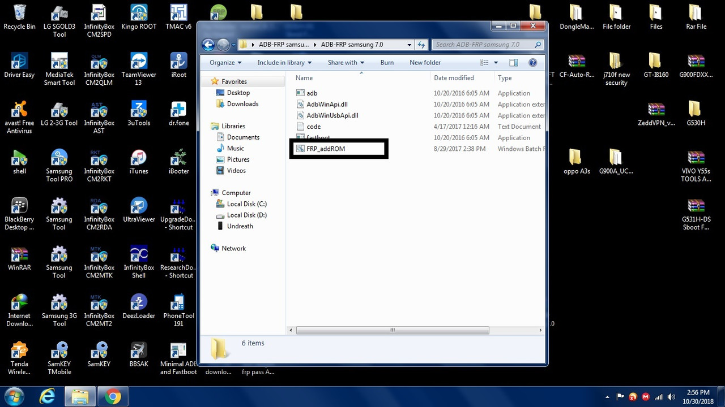Open the Recycle Bin desktop icon
The image size is (725, 407).
point(19,18)
